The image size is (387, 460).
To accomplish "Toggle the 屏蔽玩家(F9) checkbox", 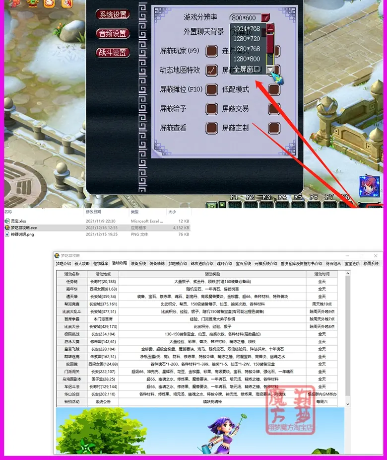I will (x=211, y=51).
